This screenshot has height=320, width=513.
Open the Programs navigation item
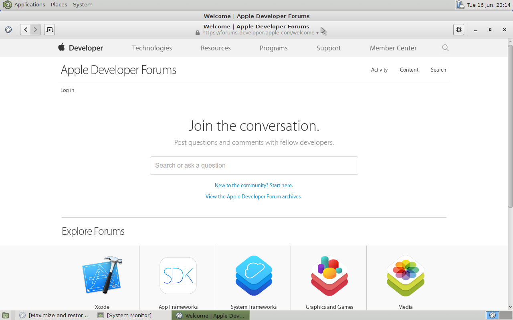274,48
